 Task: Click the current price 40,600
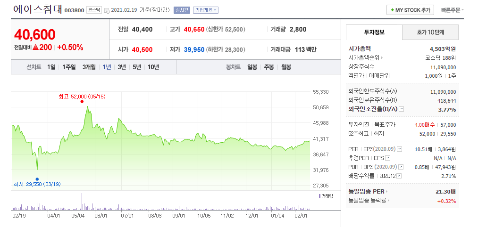(x=35, y=34)
